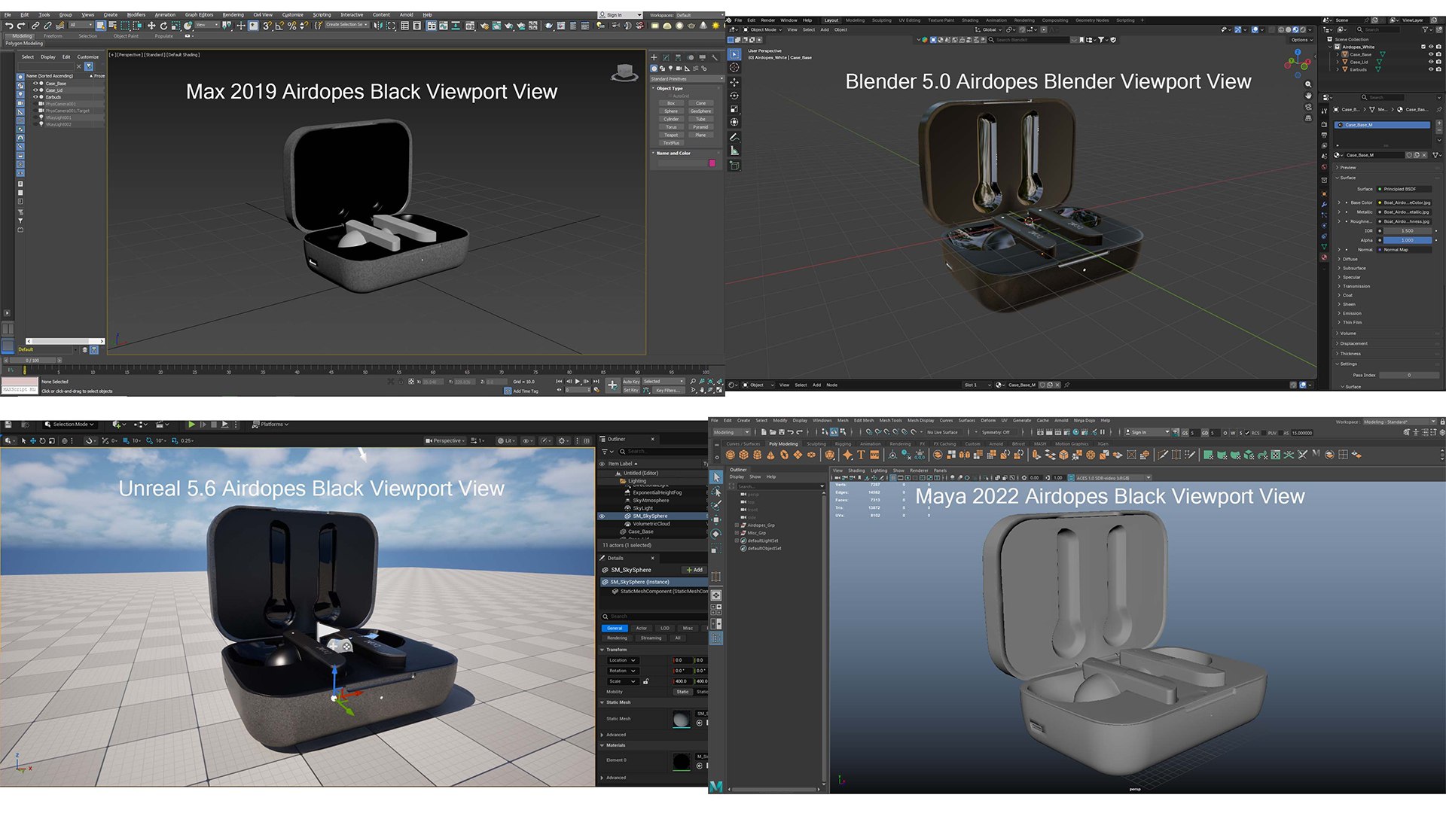Viewport: 1446px width, 813px height.
Task: Open Unreal Selection Mode dropdown
Action: (70, 425)
